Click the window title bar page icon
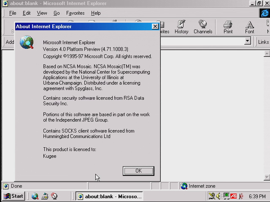The image size is (270, 202). pyautogui.click(x=5, y=3)
